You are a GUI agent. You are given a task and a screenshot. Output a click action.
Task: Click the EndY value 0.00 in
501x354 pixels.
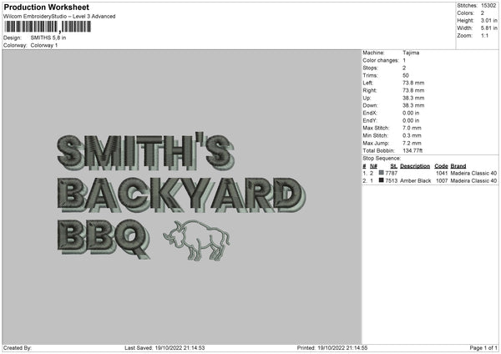(x=411, y=120)
